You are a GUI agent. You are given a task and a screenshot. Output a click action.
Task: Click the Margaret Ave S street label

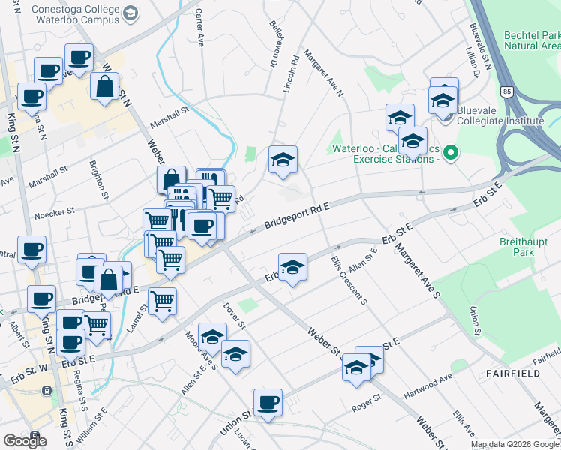point(418,270)
